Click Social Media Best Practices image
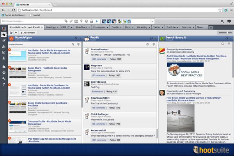 pos(185,72)
